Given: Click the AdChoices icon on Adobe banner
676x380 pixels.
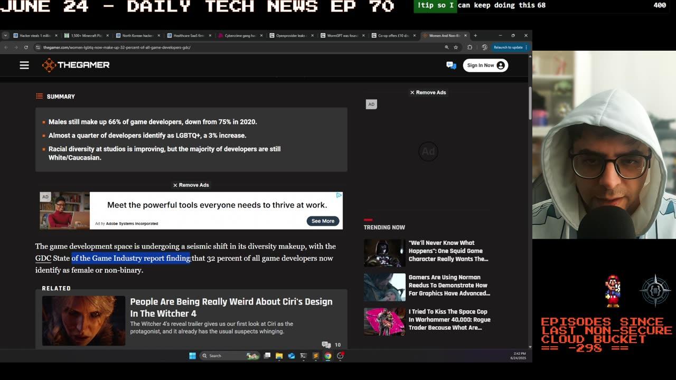Looking at the screenshot, I should (x=339, y=195).
